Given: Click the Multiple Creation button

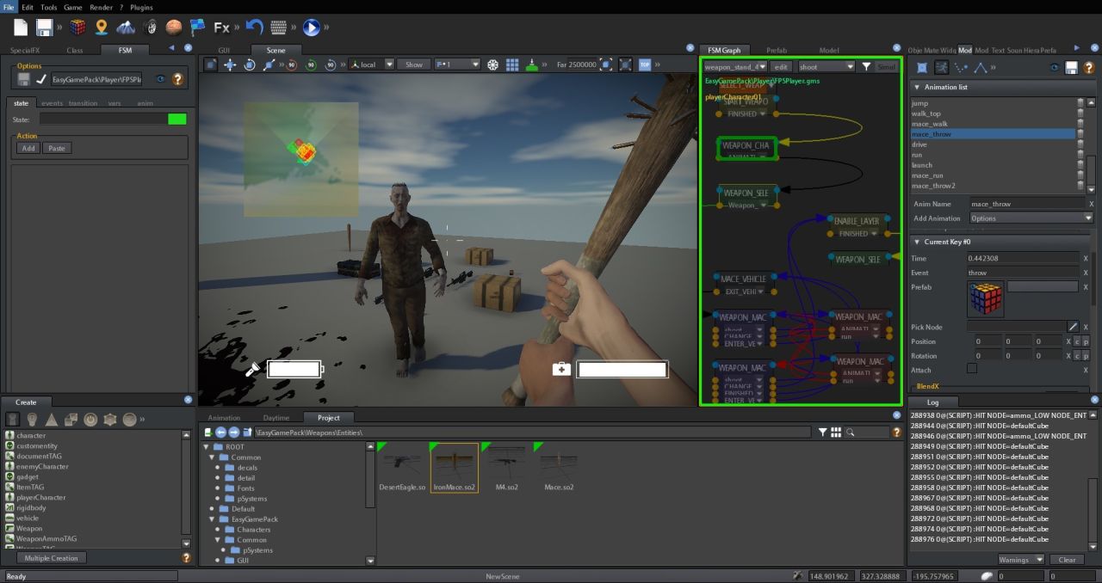Looking at the screenshot, I should coord(51,558).
